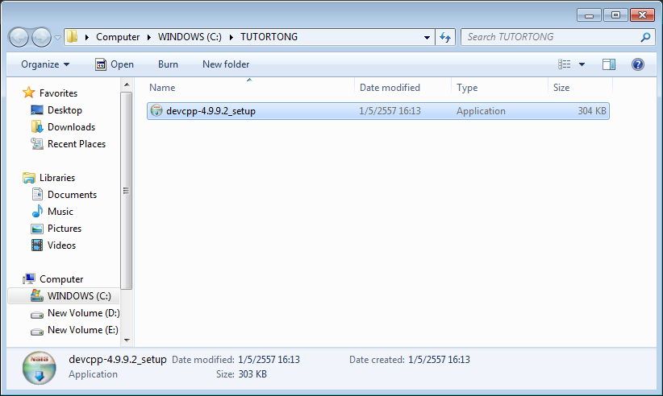The height and width of the screenshot is (396, 663).
Task: Select Computer in navigation pane
Action: point(61,279)
